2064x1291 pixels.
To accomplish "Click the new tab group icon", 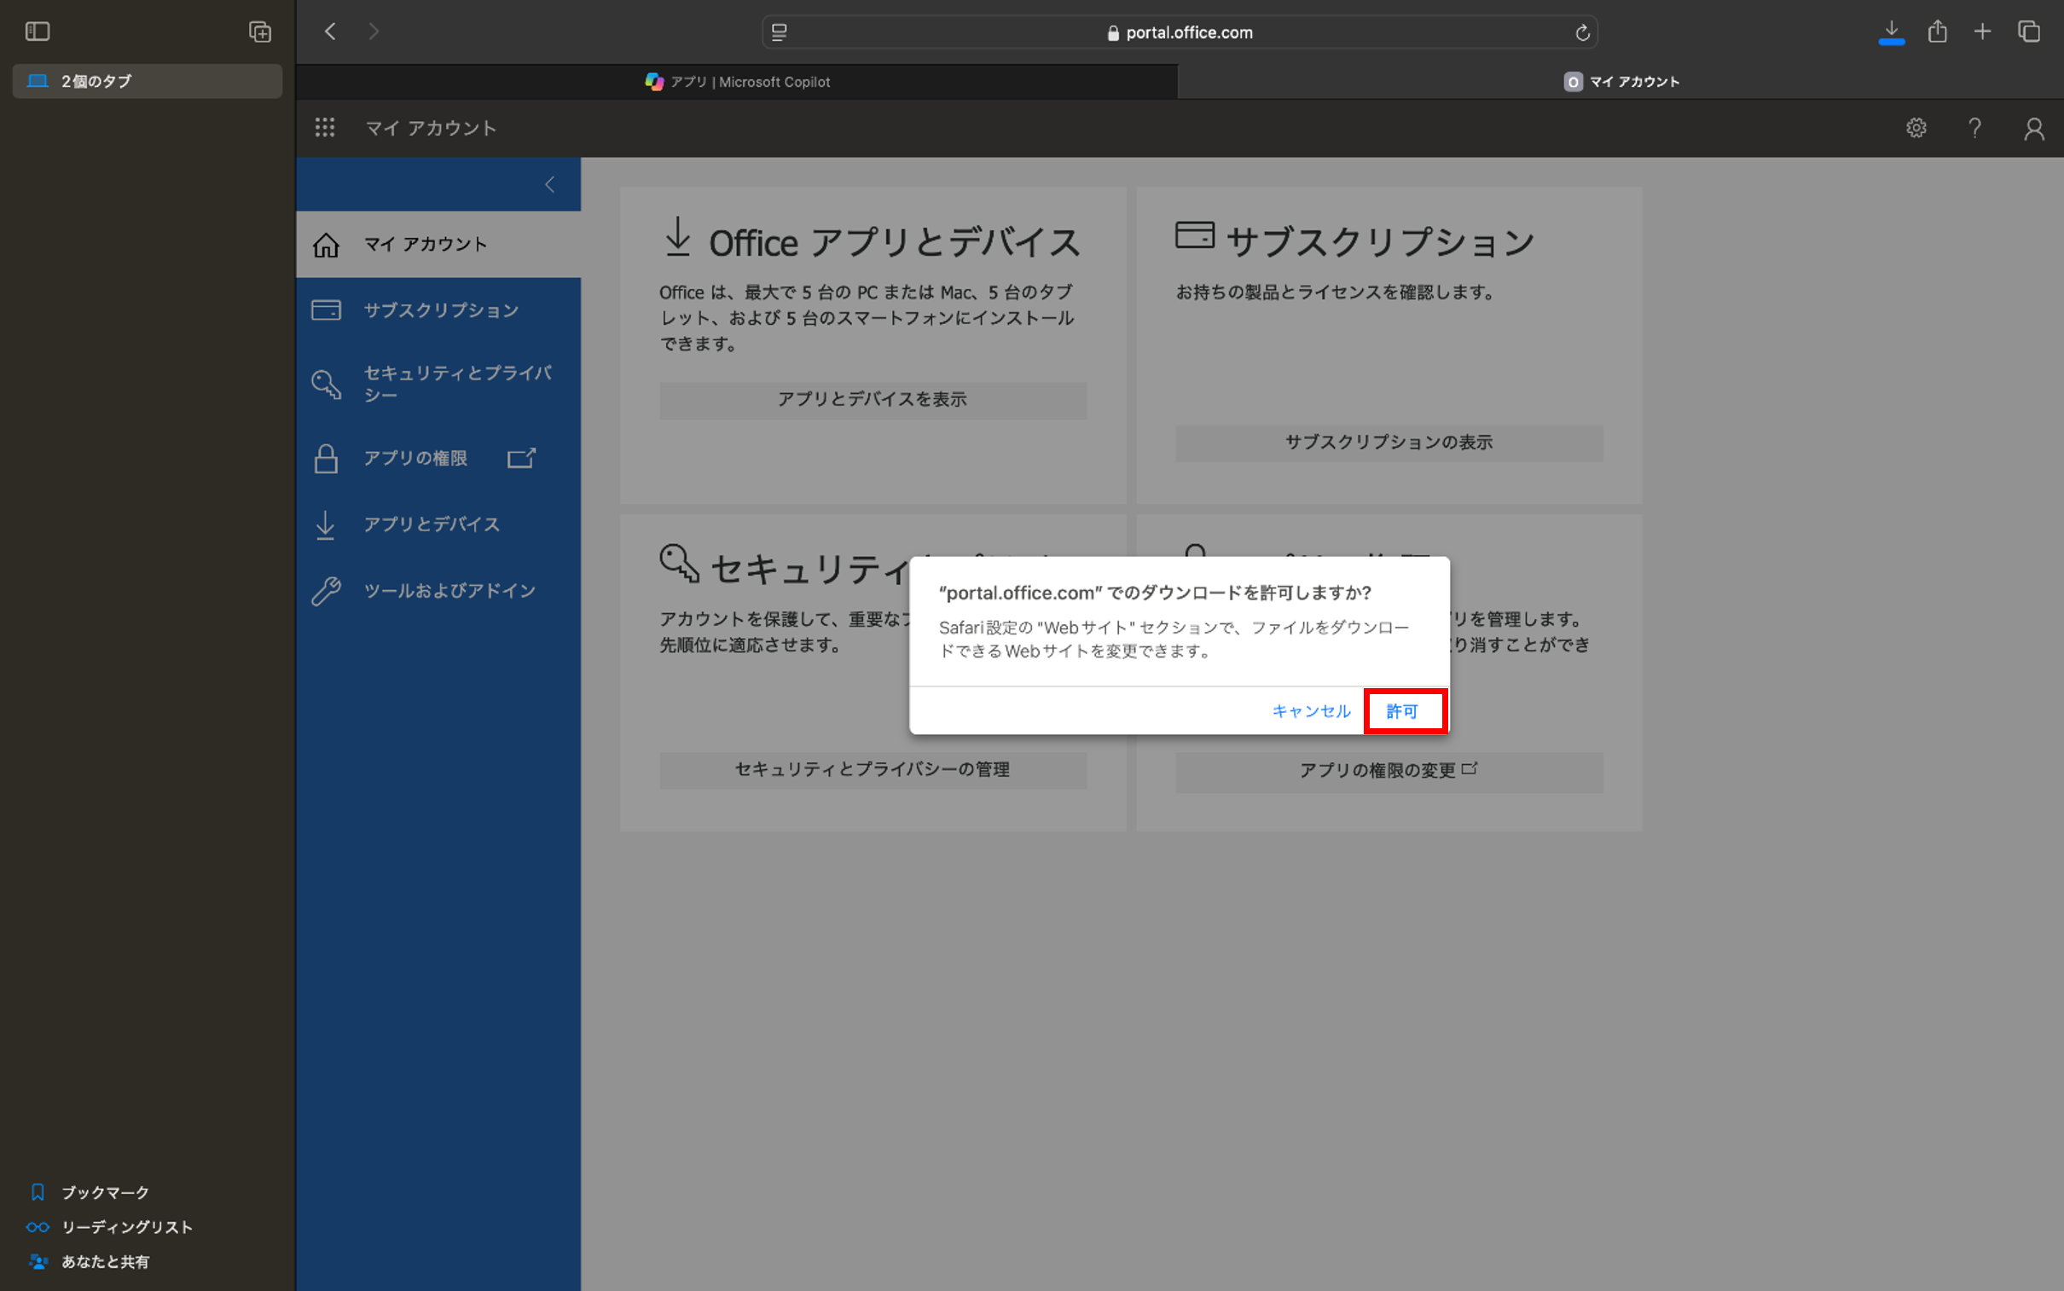I will [259, 32].
